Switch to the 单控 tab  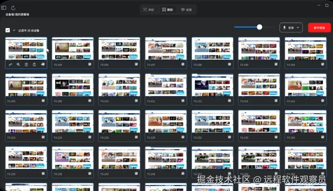[x=149, y=9]
